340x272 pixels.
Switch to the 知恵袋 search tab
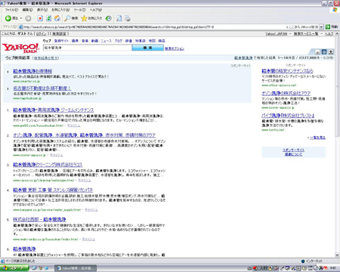coord(141,41)
